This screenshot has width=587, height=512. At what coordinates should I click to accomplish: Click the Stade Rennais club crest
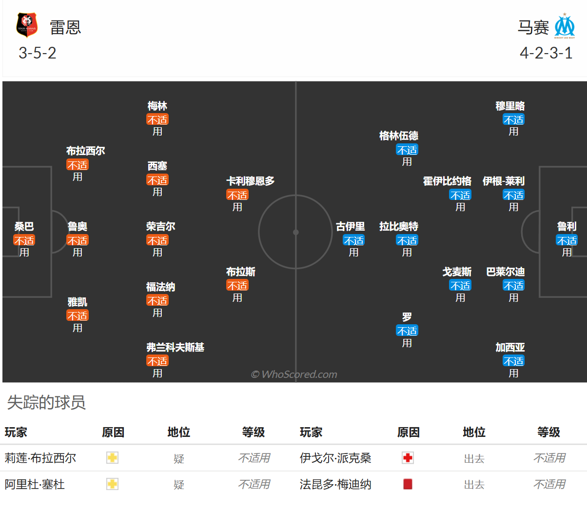point(27,25)
